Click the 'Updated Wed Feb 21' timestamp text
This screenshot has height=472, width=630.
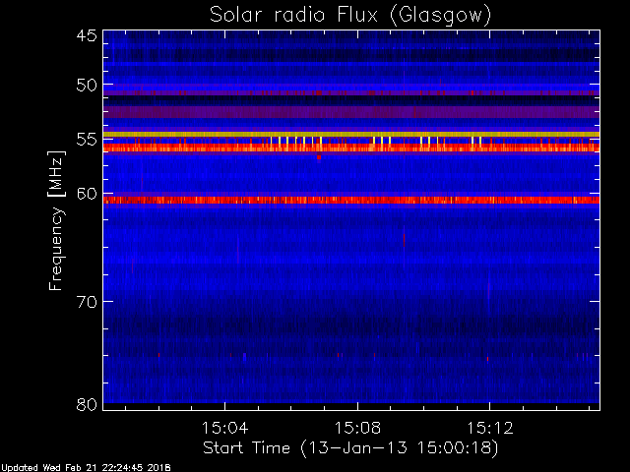(x=86, y=468)
